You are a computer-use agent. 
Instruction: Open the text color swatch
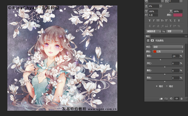tap(178, 15)
